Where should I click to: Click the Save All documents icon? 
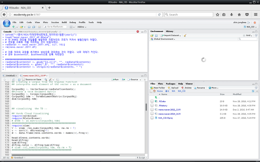coord(34,27)
